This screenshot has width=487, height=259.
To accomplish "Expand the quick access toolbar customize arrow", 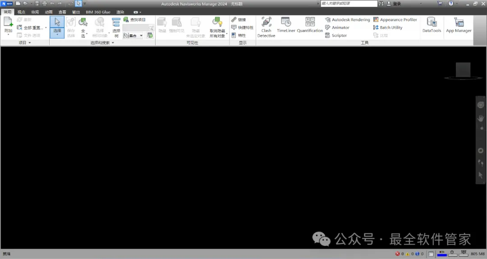I will point(84,4).
